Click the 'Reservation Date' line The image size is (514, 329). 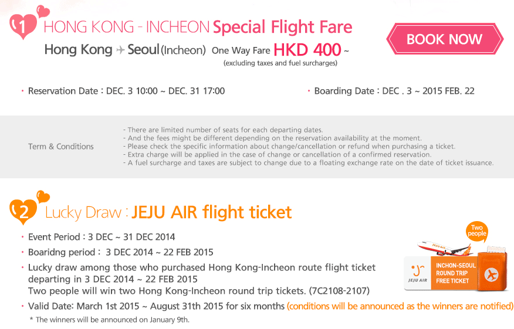(x=126, y=91)
